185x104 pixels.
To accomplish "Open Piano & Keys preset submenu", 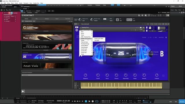I will click(86, 42).
